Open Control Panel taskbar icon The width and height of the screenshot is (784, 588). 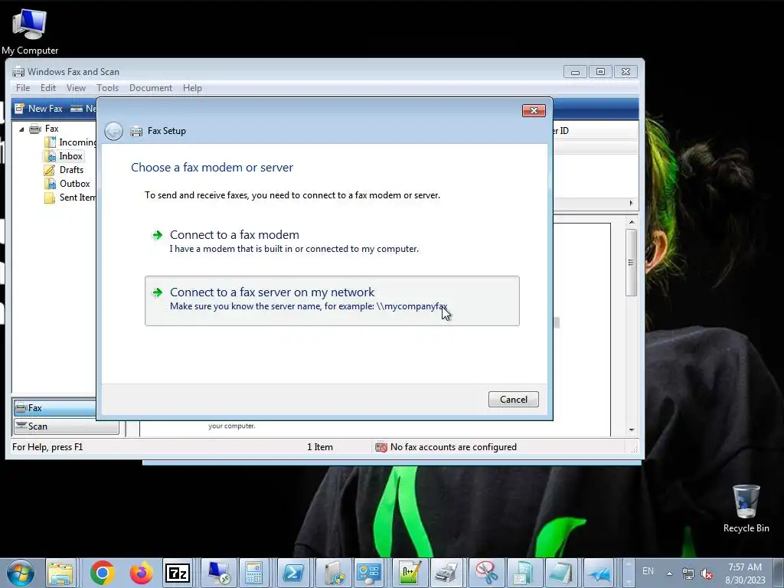[369, 573]
